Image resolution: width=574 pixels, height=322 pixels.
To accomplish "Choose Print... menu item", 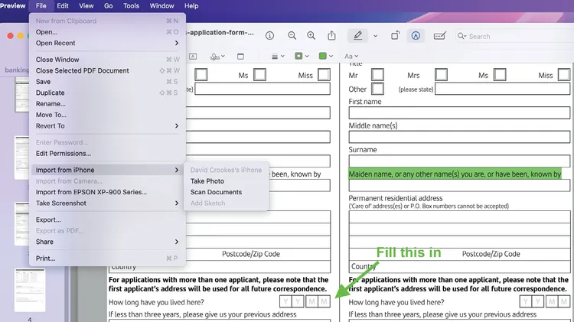I will (107, 259).
